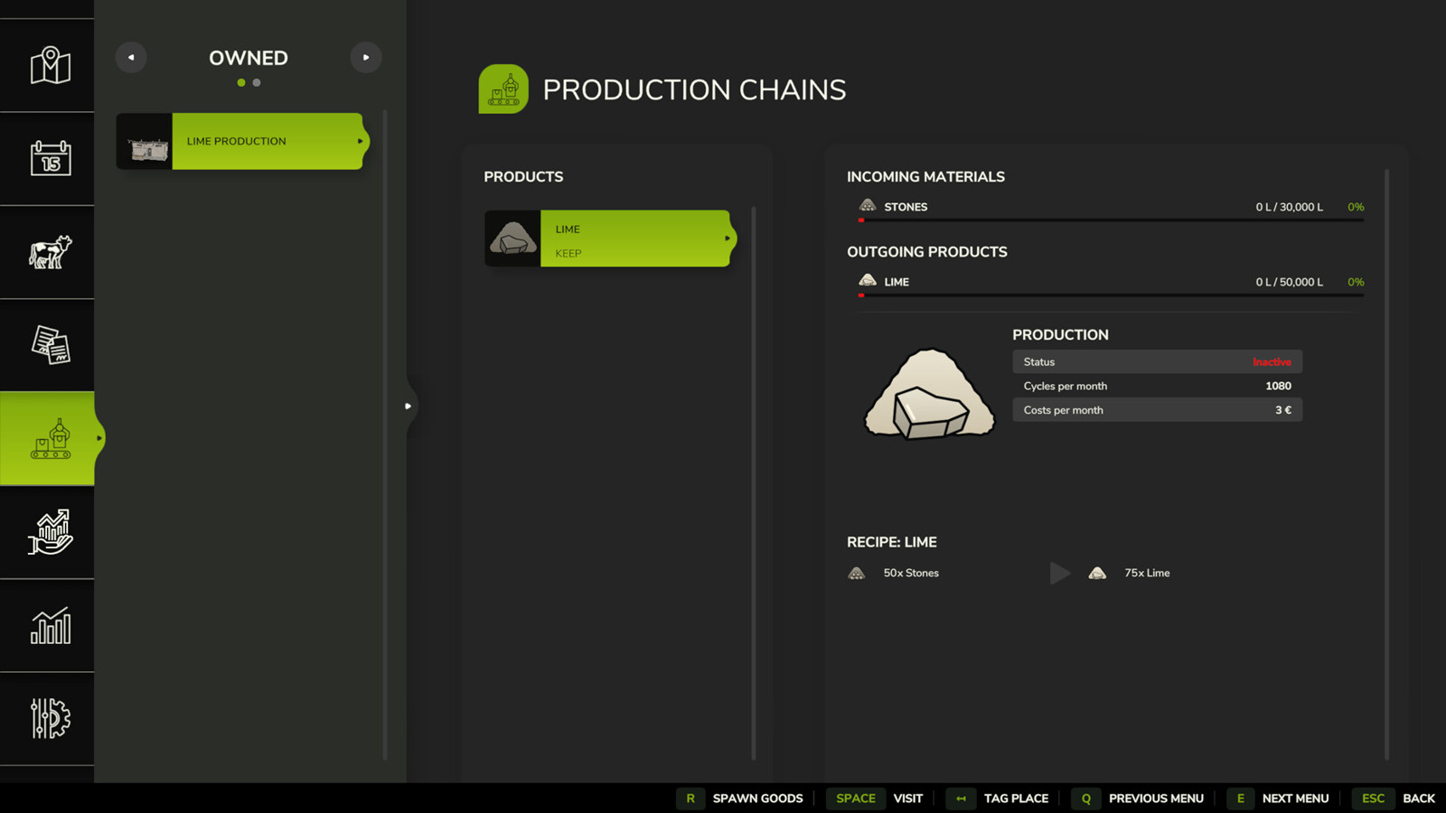Click the Stones icon under Incoming Materials
Image resolution: width=1446 pixels, height=813 pixels.
point(868,205)
